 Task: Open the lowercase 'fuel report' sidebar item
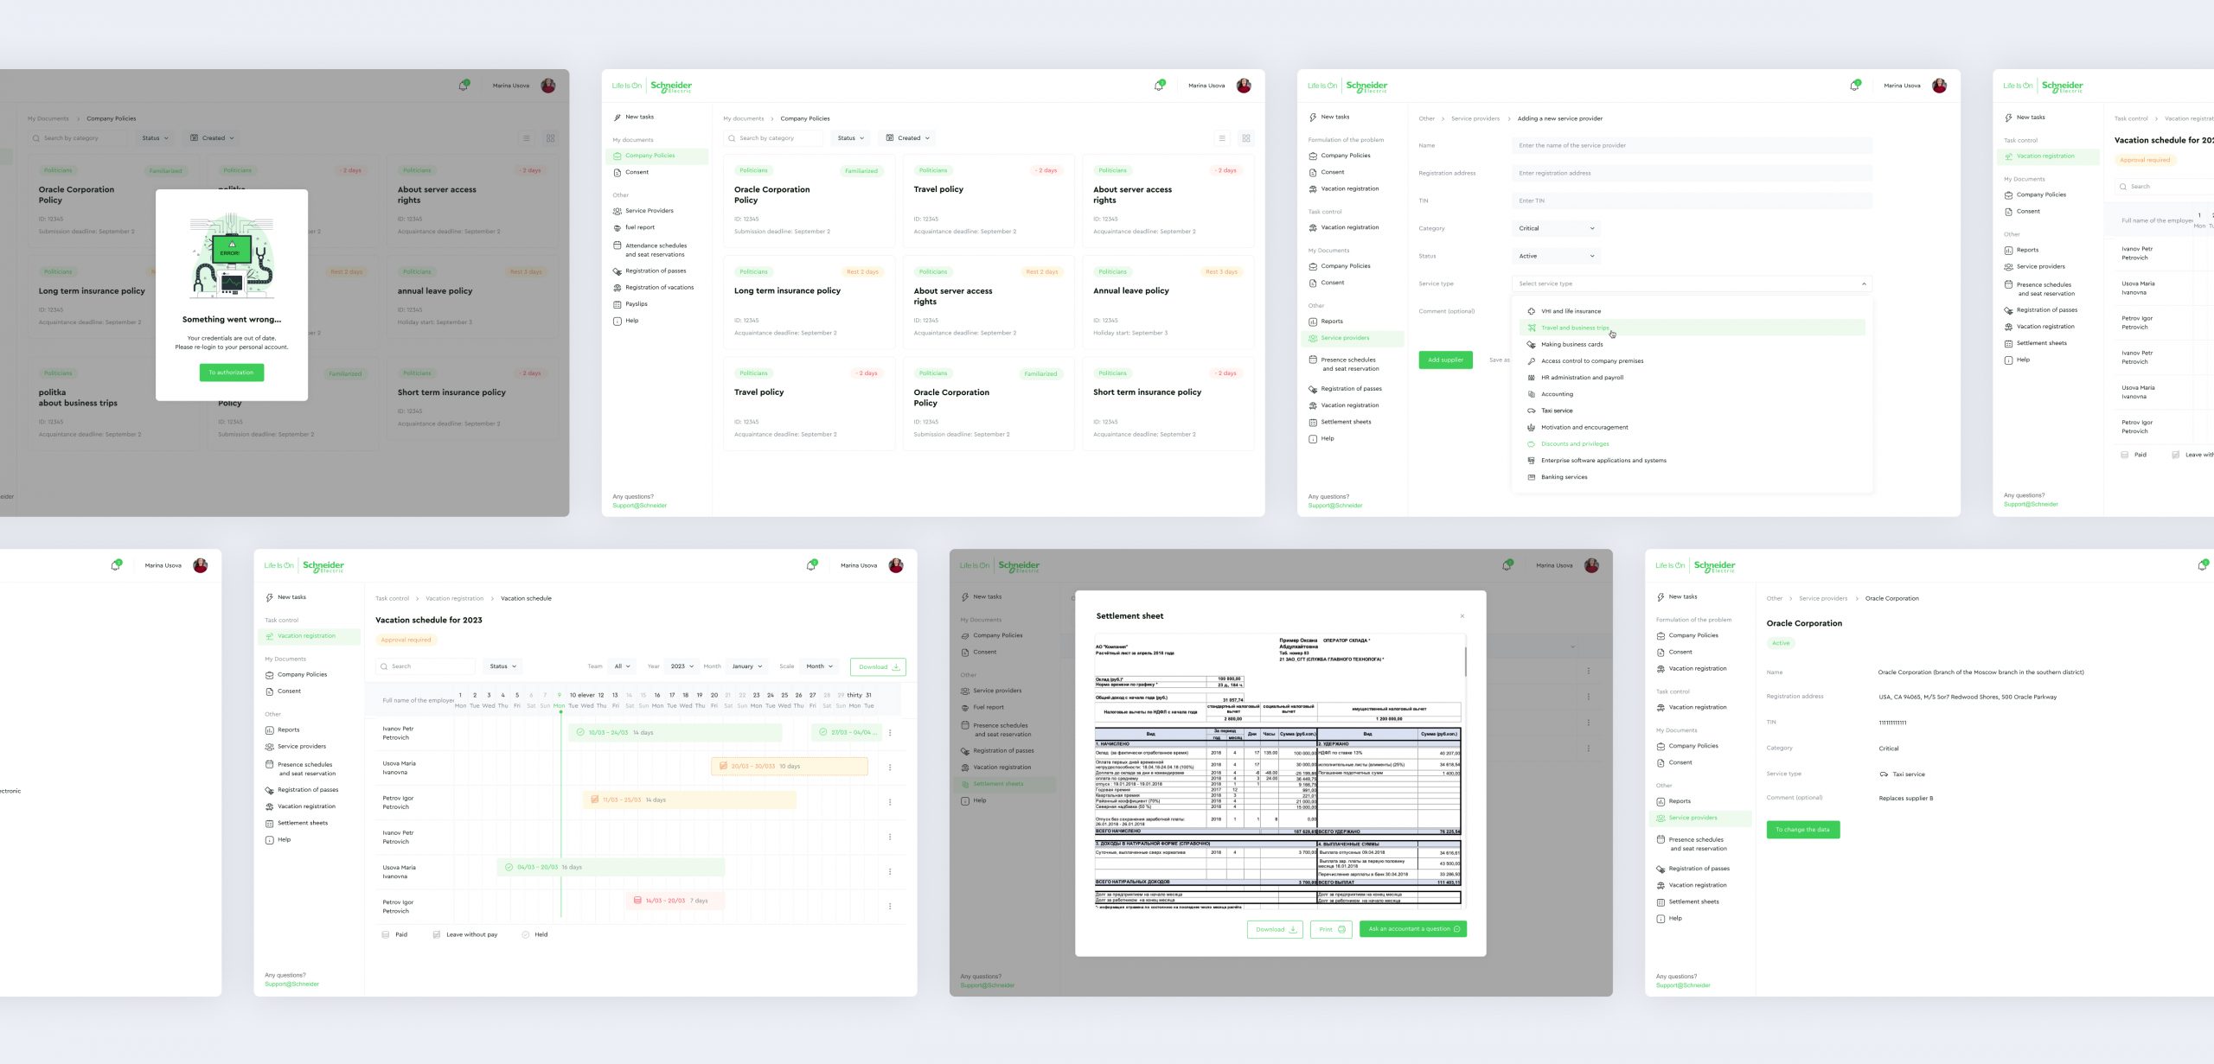[x=640, y=227]
